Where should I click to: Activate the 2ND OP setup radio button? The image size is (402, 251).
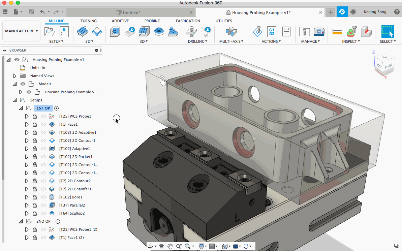[x=58, y=221]
